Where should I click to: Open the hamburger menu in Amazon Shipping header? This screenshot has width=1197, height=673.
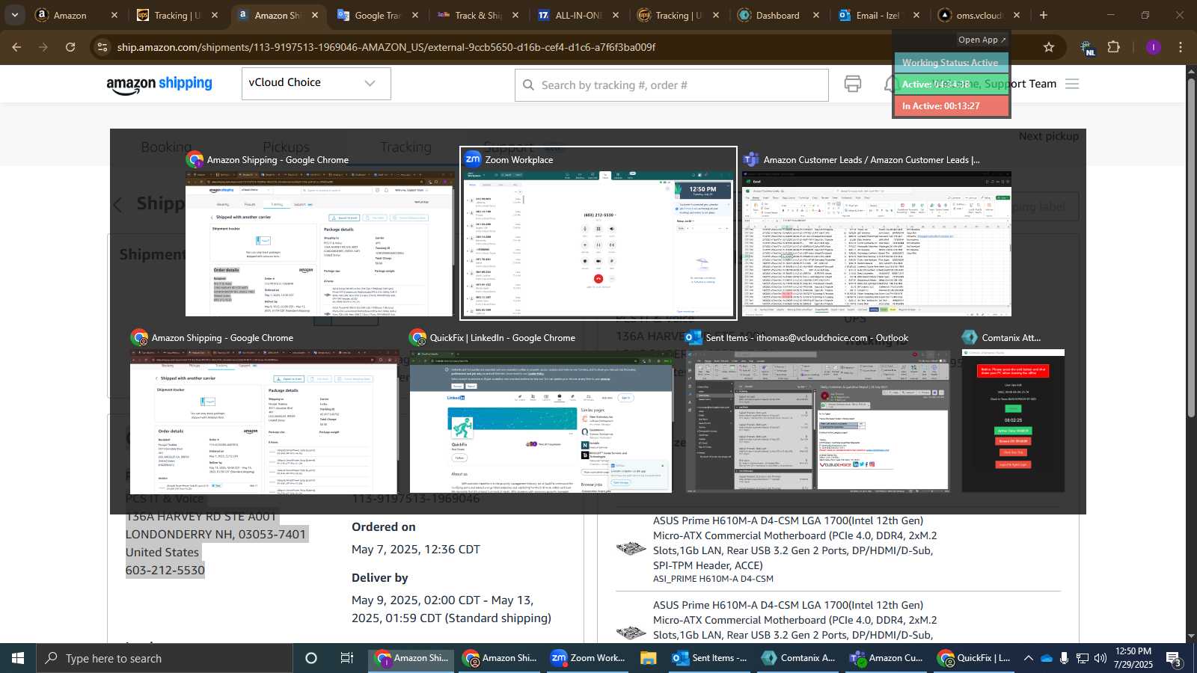tap(1072, 84)
